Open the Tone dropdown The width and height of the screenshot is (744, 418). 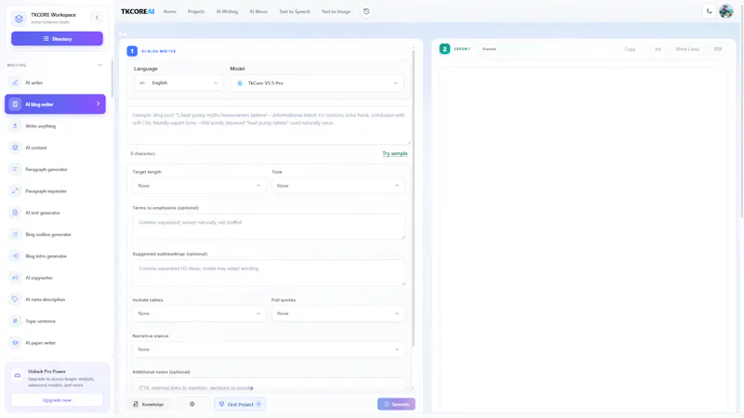coord(339,186)
